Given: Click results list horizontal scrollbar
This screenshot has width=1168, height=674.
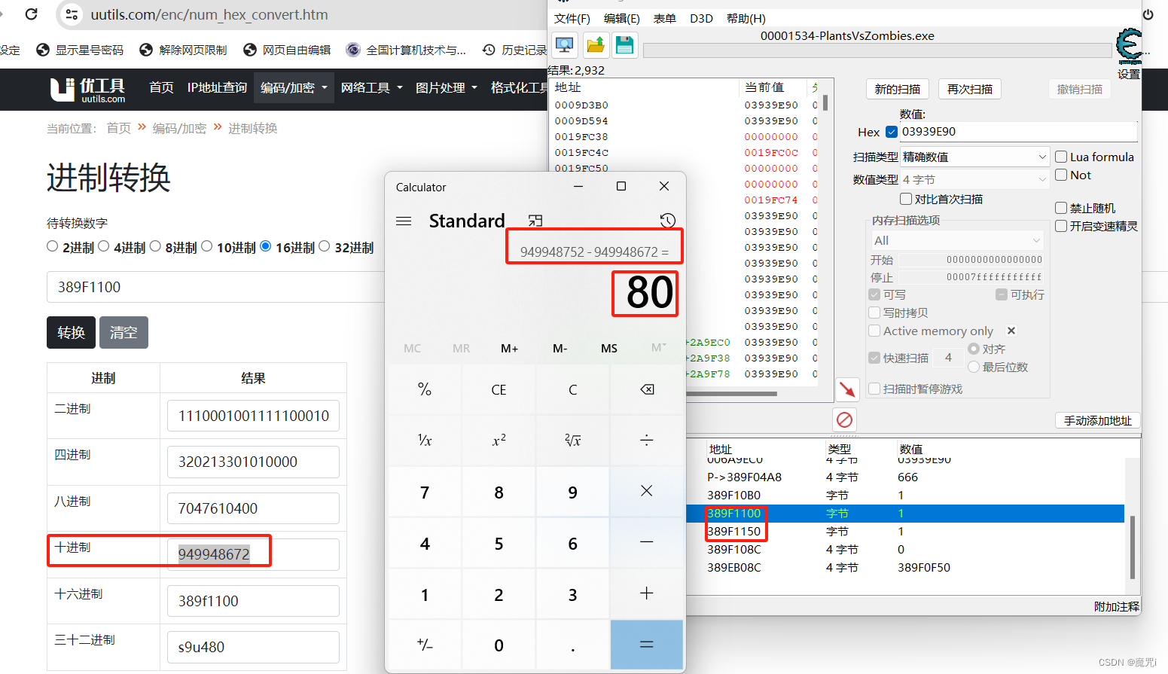Looking at the screenshot, I should point(732,393).
